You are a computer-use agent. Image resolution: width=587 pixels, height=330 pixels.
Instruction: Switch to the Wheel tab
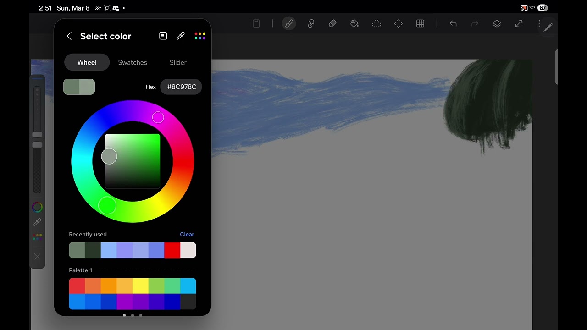87,62
